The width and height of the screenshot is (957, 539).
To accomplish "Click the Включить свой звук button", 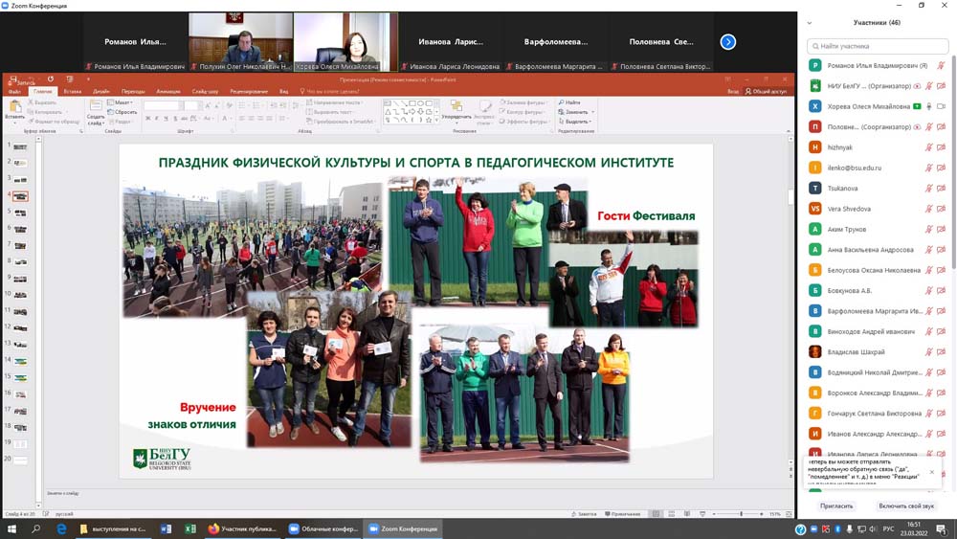I will [x=906, y=505].
